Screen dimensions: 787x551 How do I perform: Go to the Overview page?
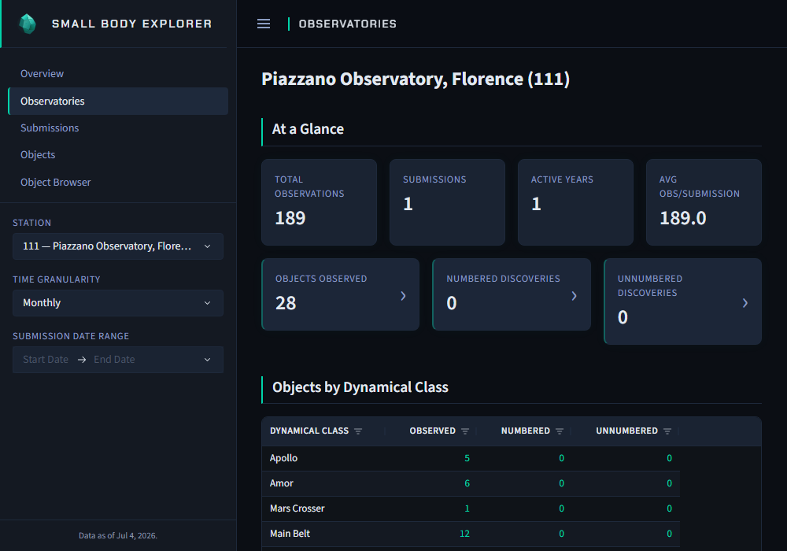(x=42, y=74)
